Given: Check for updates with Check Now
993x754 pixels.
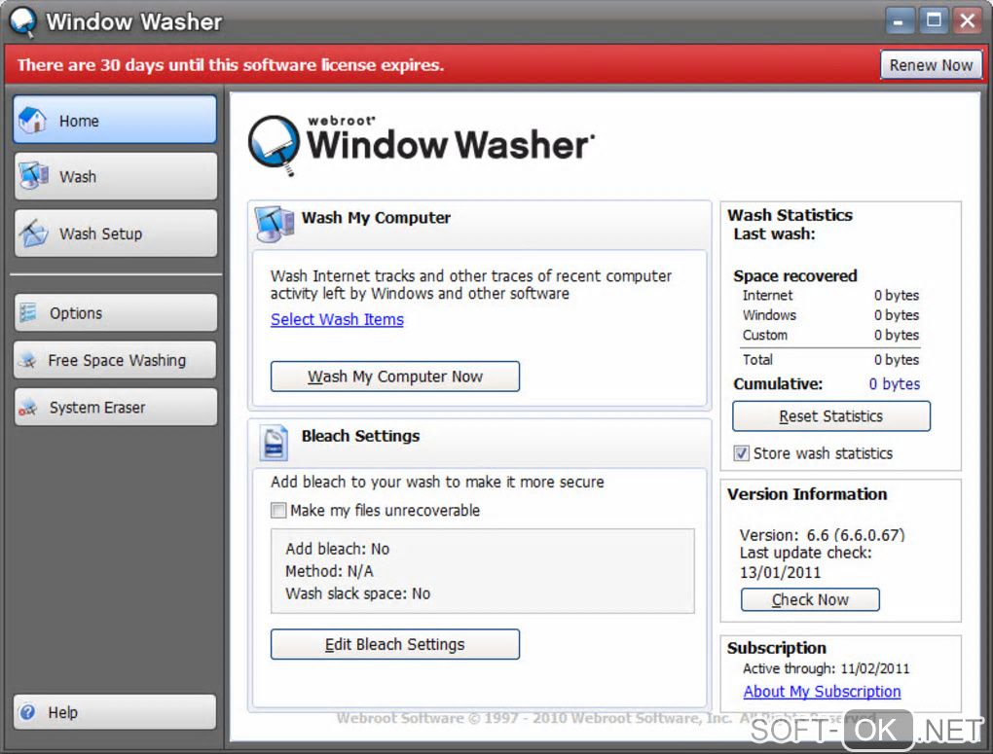Looking at the screenshot, I should [810, 599].
